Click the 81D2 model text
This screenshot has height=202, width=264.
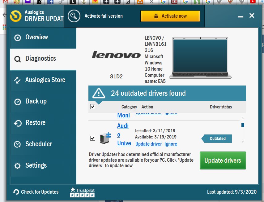tap(116, 77)
